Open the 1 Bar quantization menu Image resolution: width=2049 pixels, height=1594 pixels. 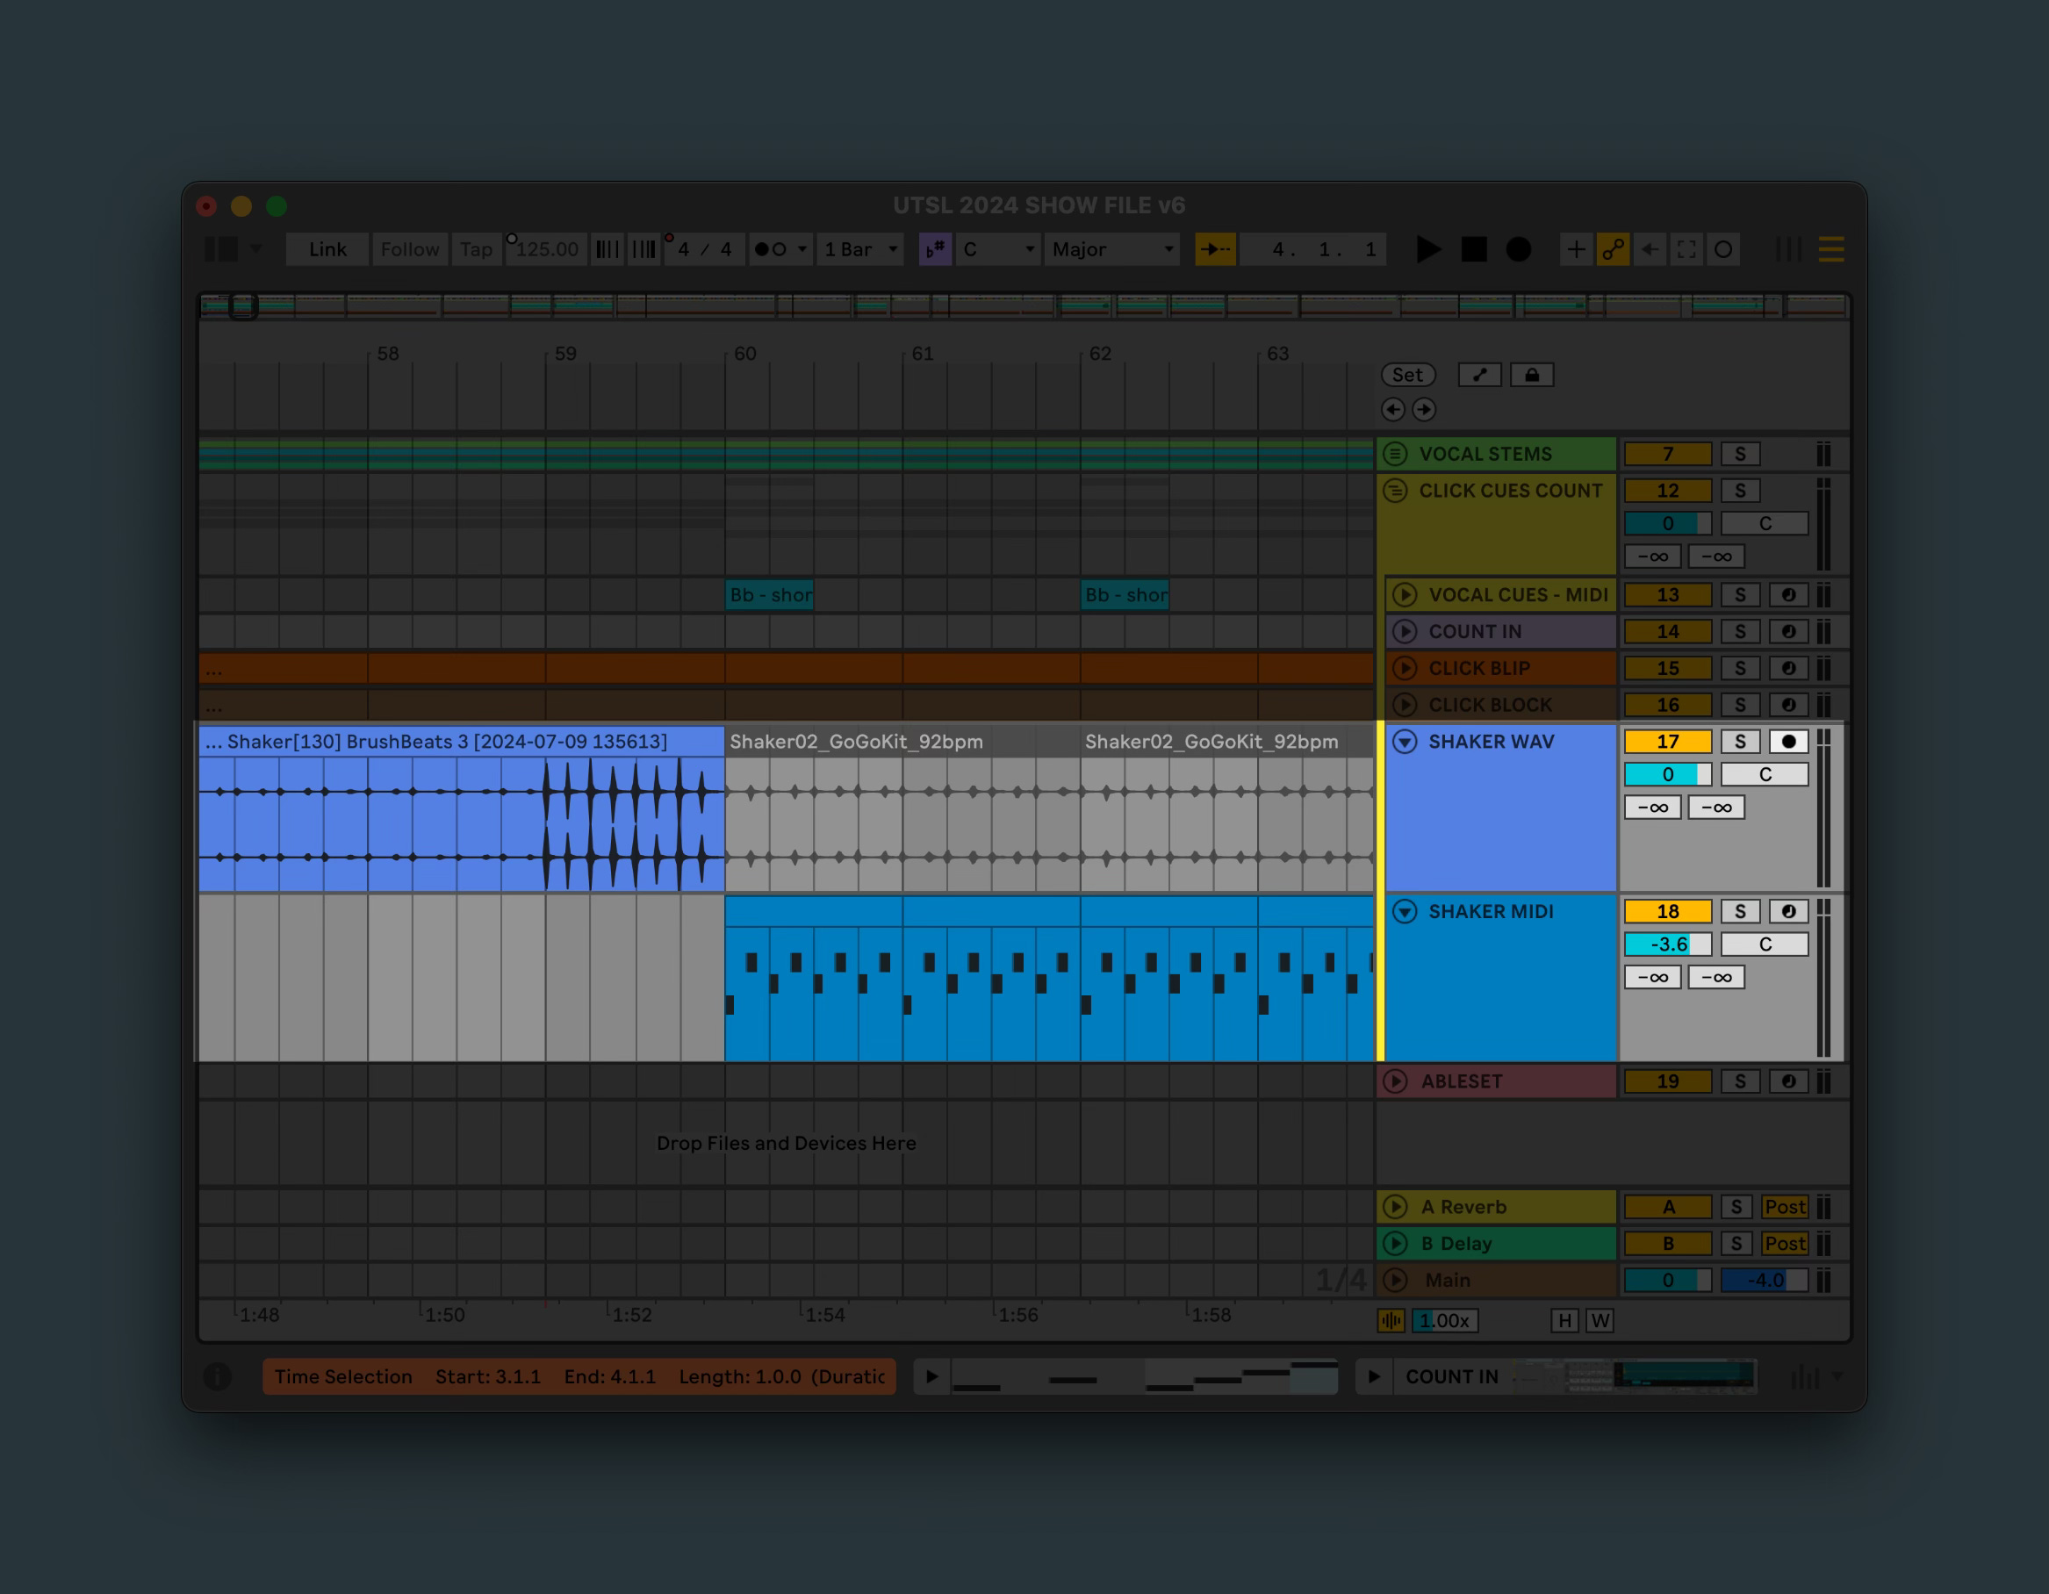[x=860, y=249]
